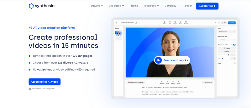Click the pencil icon beside Synthesia Product Demo

point(136,23)
